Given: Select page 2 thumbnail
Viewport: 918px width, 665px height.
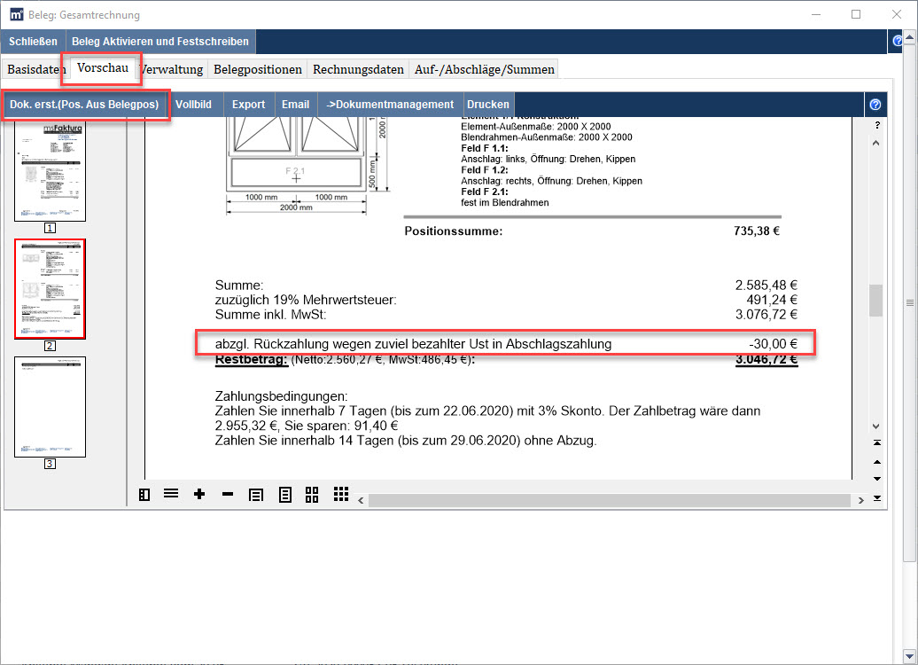Looking at the screenshot, I should tap(50, 289).
